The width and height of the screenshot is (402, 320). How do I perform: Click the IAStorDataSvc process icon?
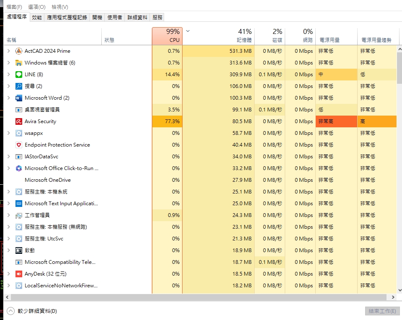(19, 157)
